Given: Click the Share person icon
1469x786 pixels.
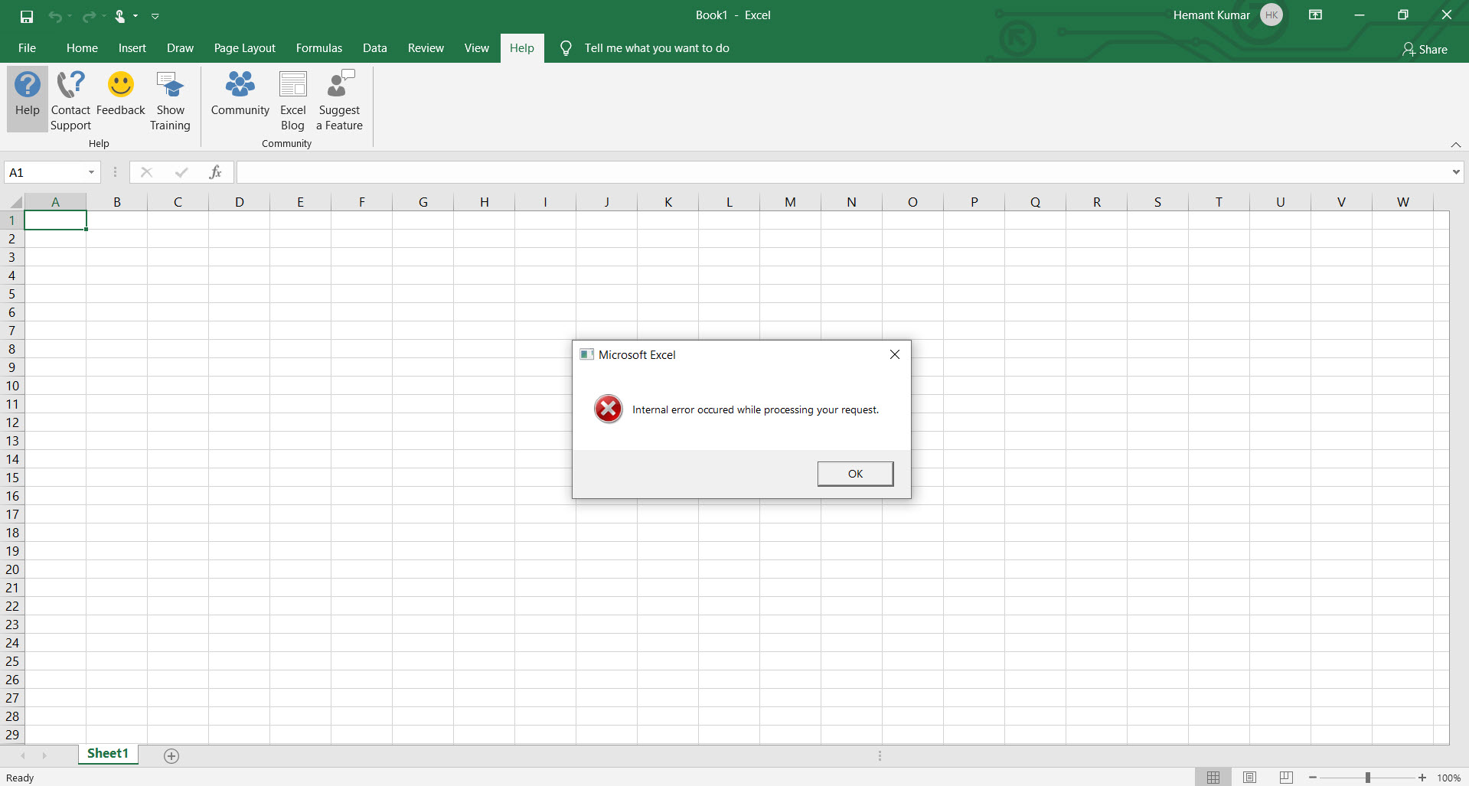Looking at the screenshot, I should point(1409,49).
